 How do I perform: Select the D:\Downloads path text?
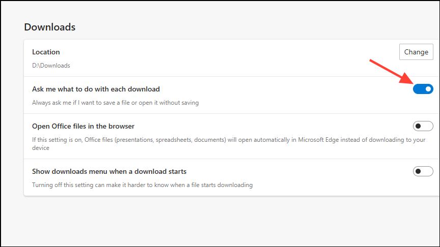51,66
